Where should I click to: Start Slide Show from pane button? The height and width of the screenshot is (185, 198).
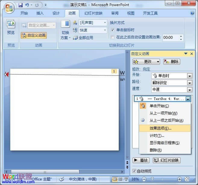pos(167,160)
